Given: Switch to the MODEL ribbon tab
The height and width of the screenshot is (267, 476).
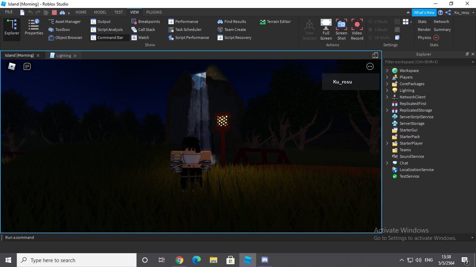Looking at the screenshot, I should (x=100, y=12).
